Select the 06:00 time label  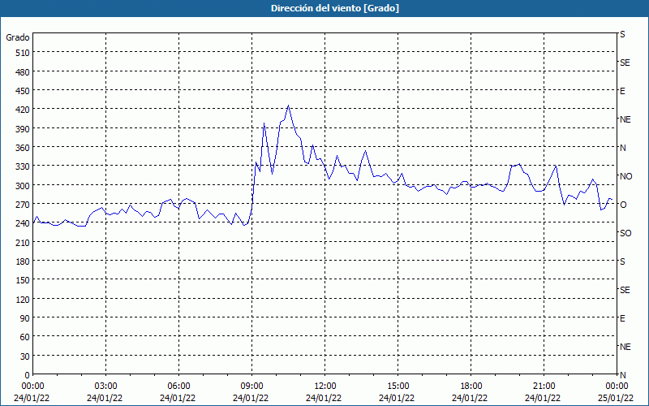click(x=178, y=387)
